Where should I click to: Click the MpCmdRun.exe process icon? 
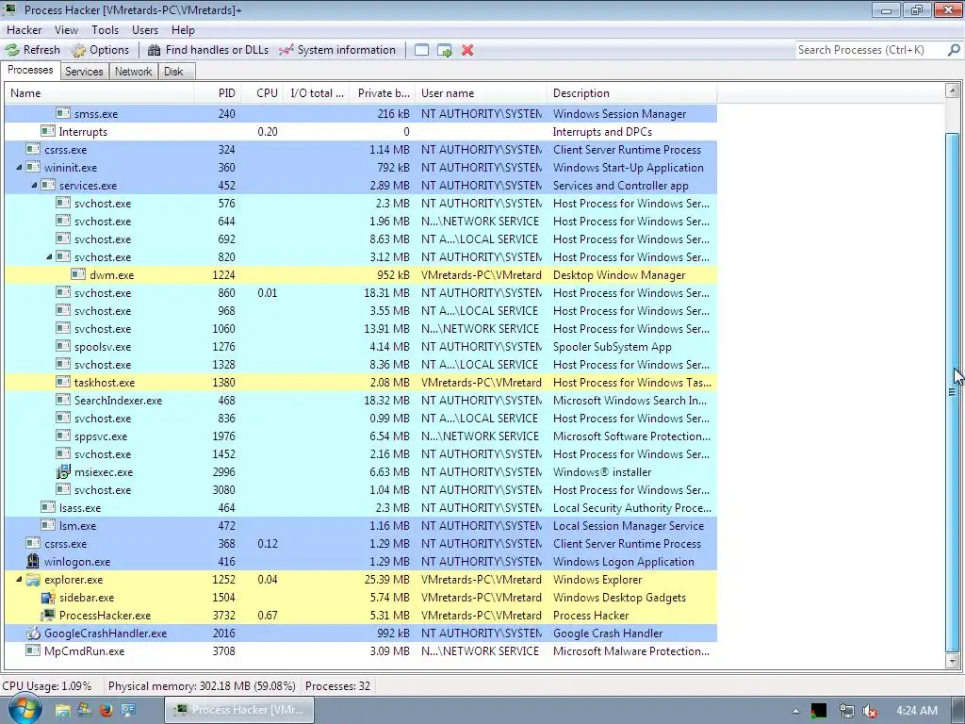[x=33, y=650]
